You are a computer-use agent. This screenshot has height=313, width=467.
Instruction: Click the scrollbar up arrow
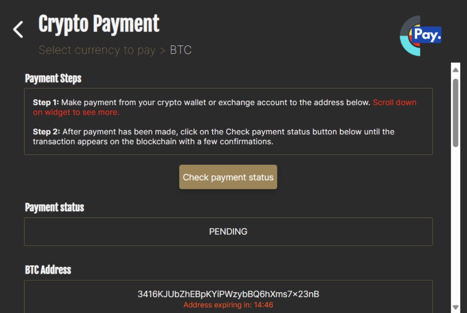tap(456, 70)
